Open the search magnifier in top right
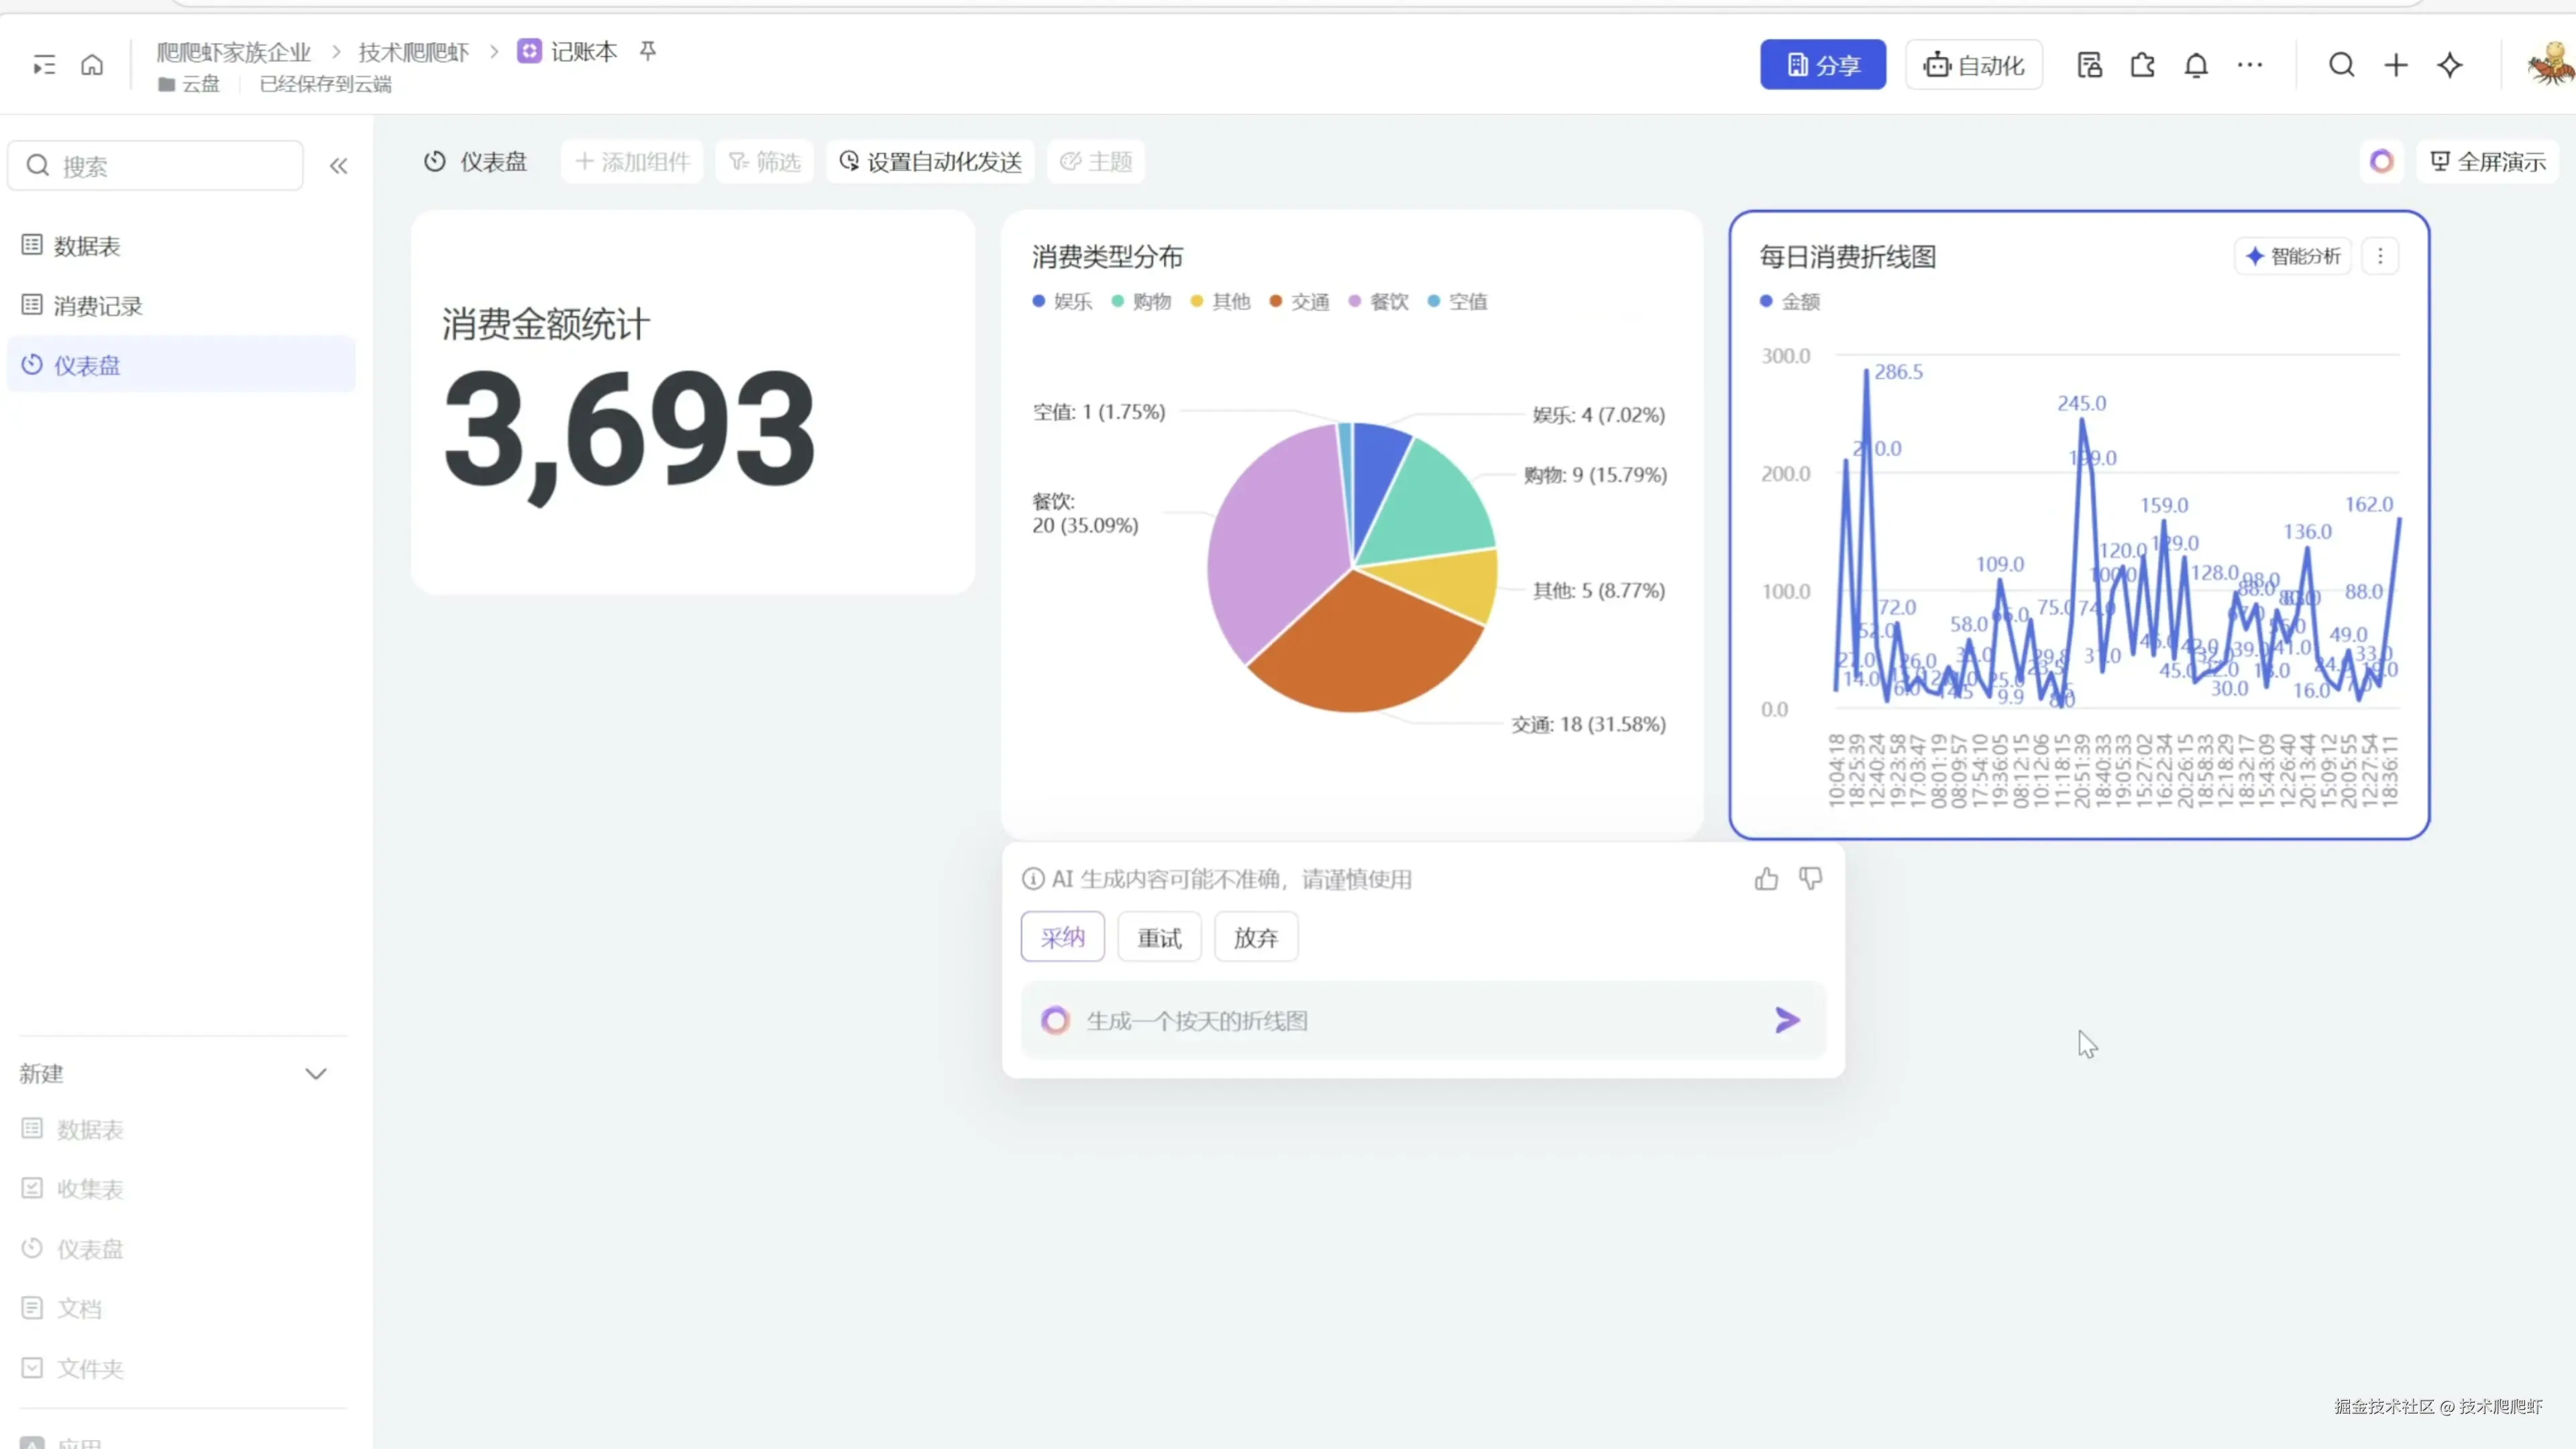This screenshot has height=1449, width=2576. pos(2341,65)
